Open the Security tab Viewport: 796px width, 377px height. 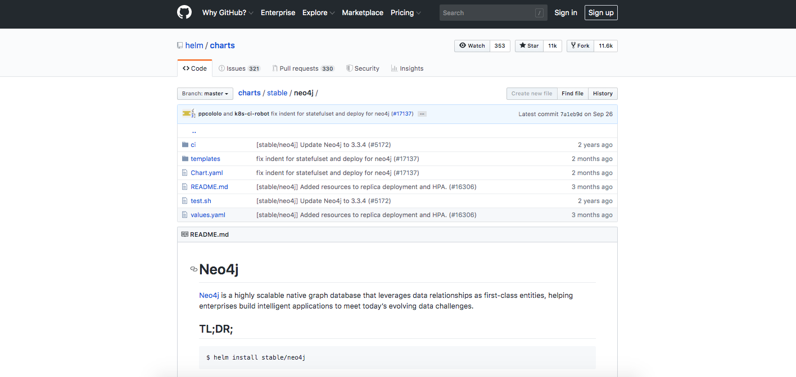tap(363, 68)
